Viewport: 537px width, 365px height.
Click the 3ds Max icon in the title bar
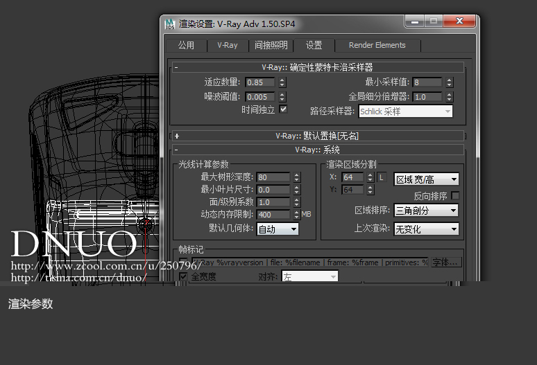pos(170,24)
